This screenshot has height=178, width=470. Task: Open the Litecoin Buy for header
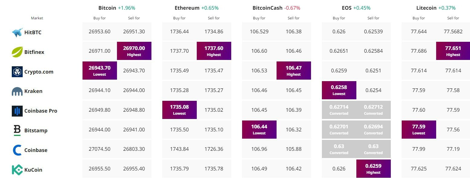click(x=418, y=18)
